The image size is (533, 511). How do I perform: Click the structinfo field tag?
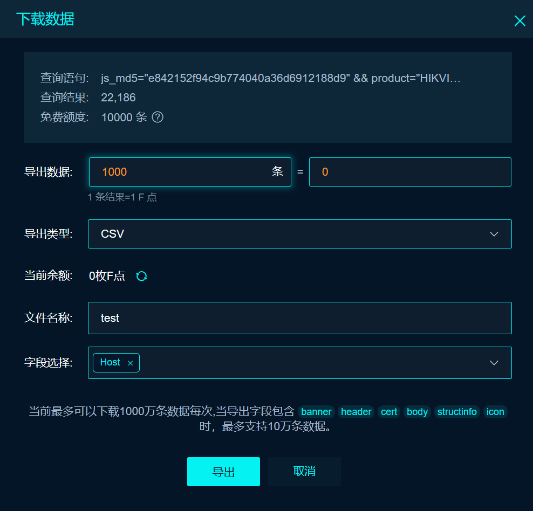pyautogui.click(x=457, y=411)
